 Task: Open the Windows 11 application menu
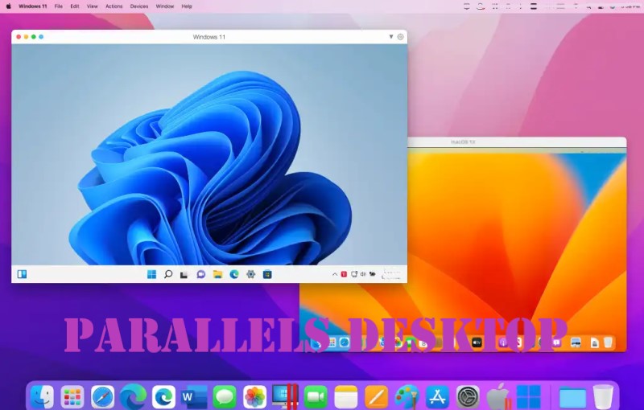click(32, 6)
